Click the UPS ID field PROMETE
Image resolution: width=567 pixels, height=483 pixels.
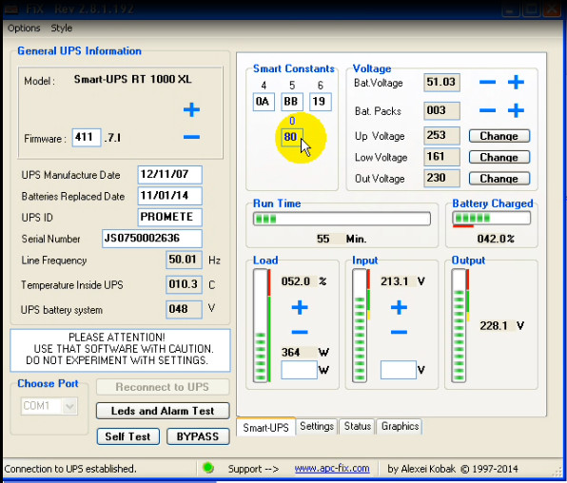click(x=169, y=217)
